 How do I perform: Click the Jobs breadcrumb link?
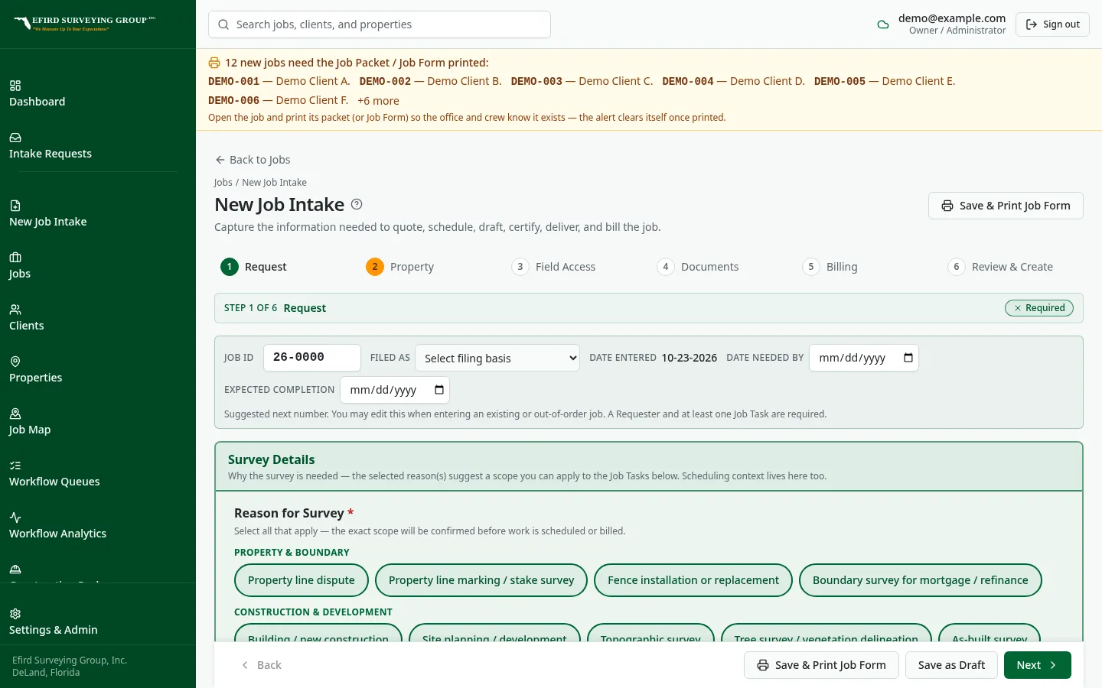(x=223, y=183)
